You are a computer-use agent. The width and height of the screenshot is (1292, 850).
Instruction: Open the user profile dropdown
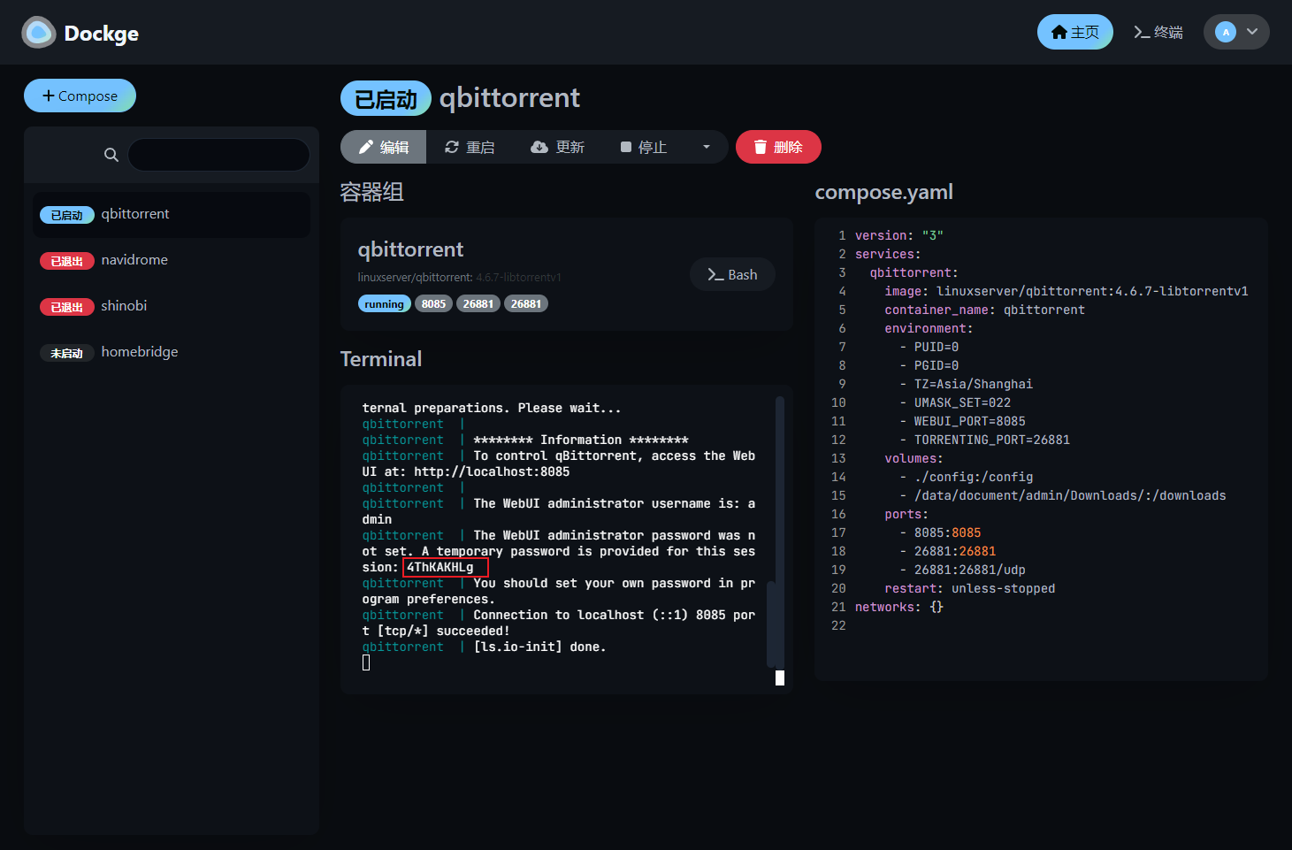point(1236,32)
